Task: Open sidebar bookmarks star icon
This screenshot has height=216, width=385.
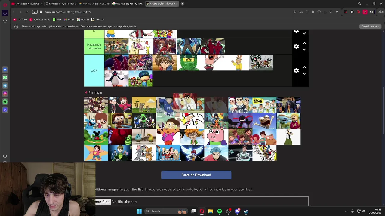Action: point(5,21)
